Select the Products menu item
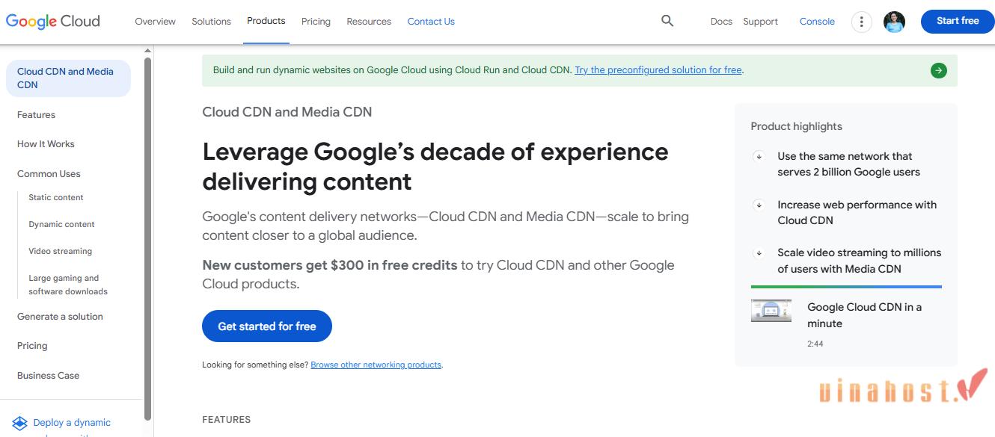 [x=266, y=21]
